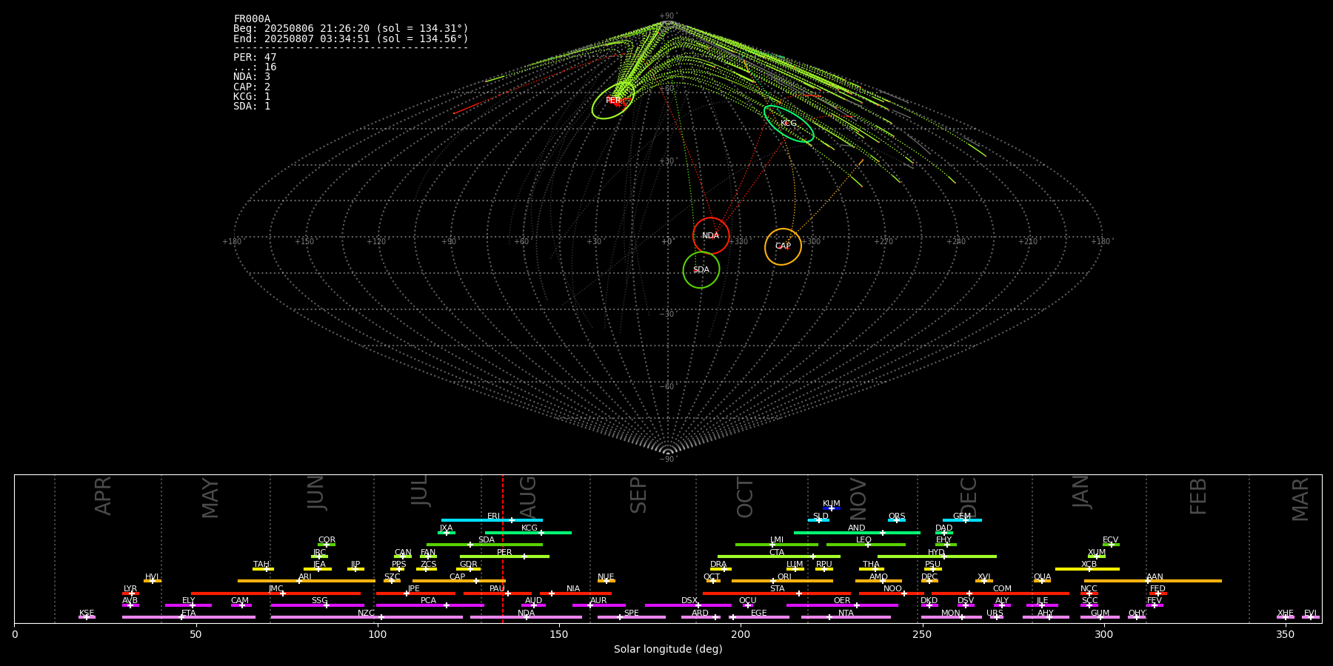Click the NDA shower bar label in timeline

tap(527, 613)
